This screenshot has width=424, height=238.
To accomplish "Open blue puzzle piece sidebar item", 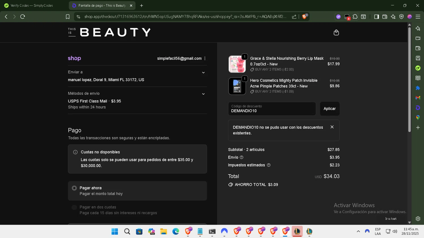I will [x=418, y=88].
